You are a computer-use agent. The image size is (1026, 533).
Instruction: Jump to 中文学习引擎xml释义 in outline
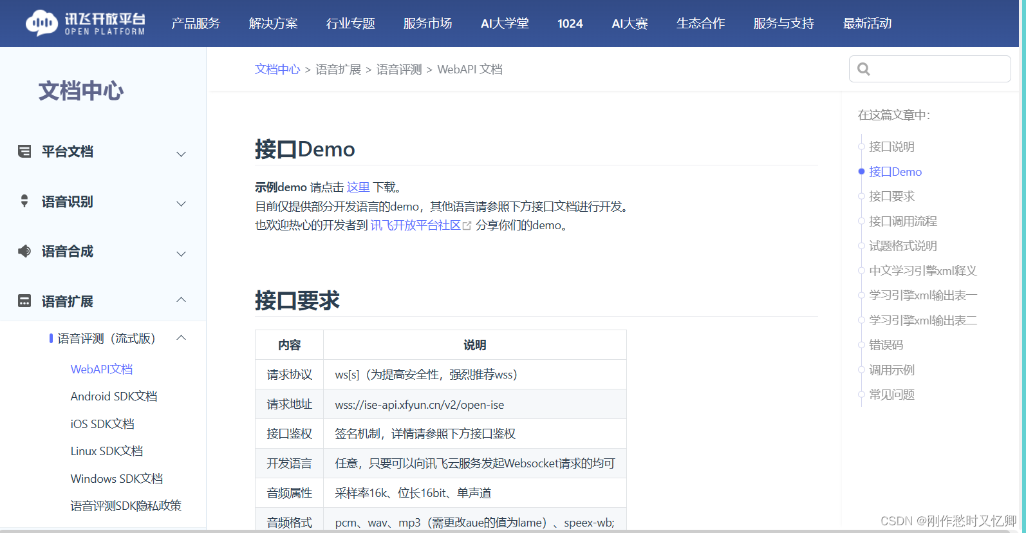(923, 271)
